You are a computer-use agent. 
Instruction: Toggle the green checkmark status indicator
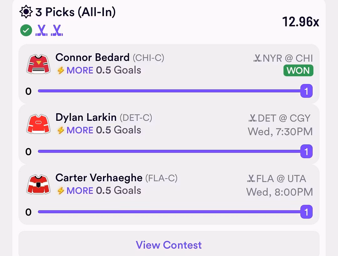point(26,30)
